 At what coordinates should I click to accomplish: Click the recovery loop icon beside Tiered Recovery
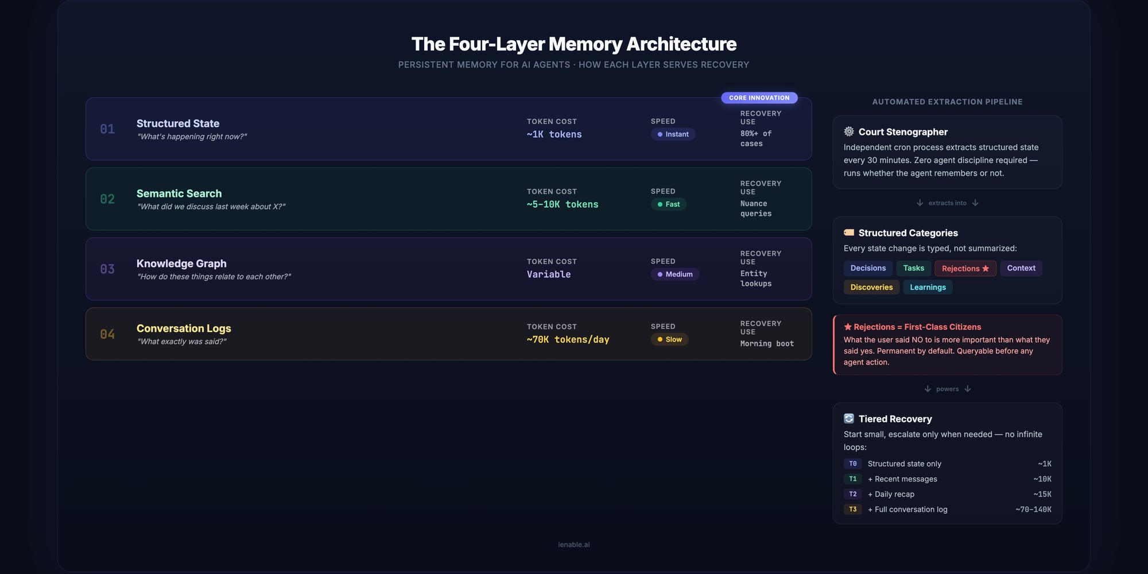tap(848, 418)
